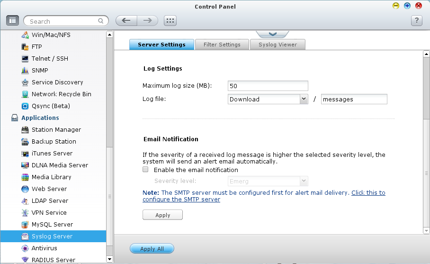Open the FTP service icon
The width and height of the screenshot is (430, 264).
pyautogui.click(x=26, y=47)
